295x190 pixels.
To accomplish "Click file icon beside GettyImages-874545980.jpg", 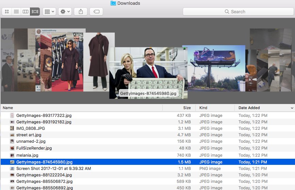I will tap(12, 162).
